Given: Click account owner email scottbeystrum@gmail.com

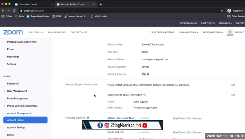Looking at the screenshot, I should point(155,59).
